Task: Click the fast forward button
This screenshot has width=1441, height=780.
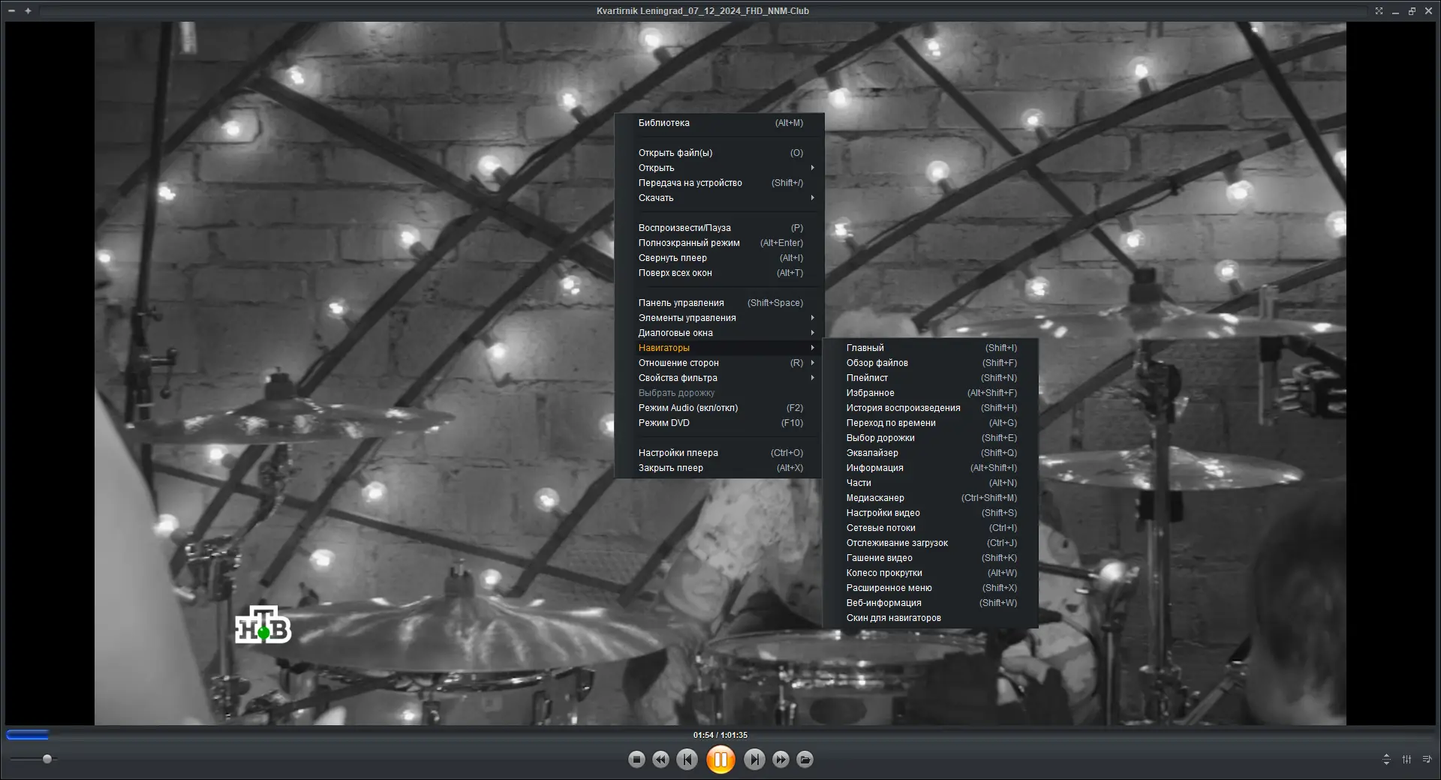Action: point(781,760)
